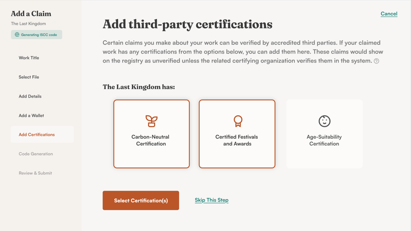Click the ISCC code generating icon
The width and height of the screenshot is (411, 231).
[17, 35]
